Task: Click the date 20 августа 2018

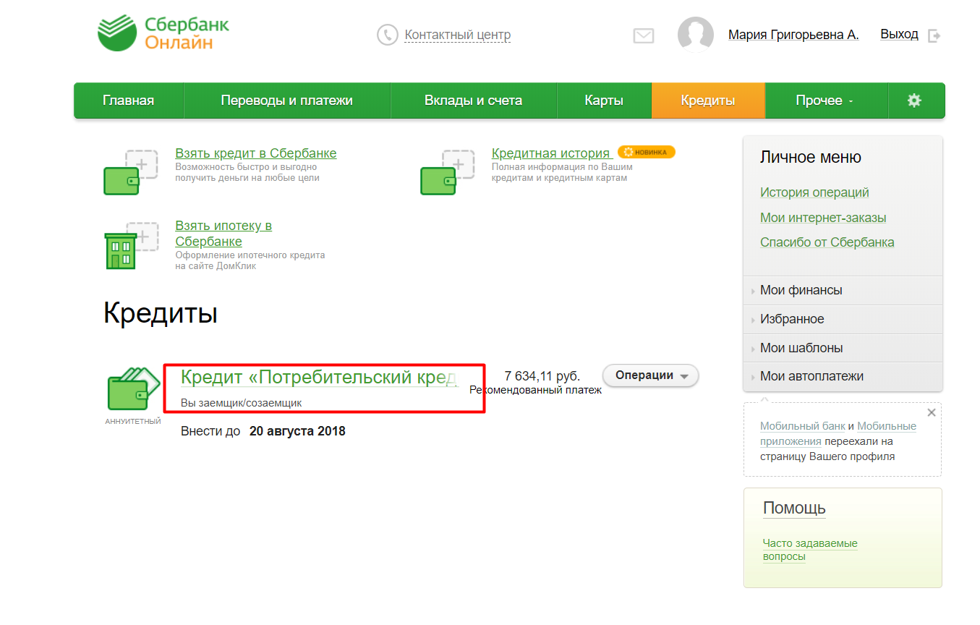Action: point(297,432)
